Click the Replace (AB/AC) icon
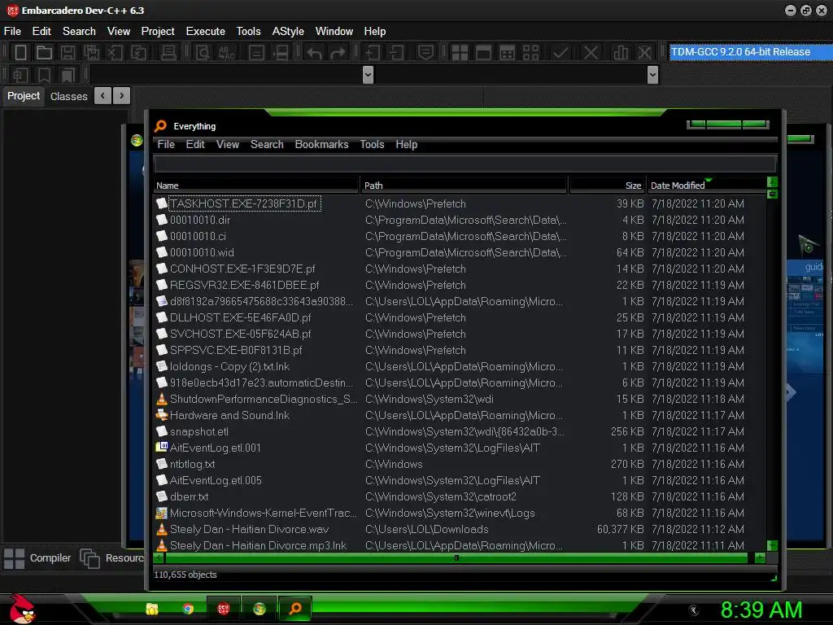 tap(226, 52)
